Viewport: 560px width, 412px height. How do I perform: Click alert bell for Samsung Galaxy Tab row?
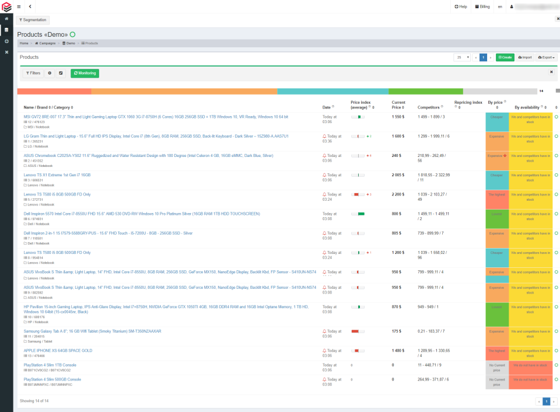pos(324,331)
